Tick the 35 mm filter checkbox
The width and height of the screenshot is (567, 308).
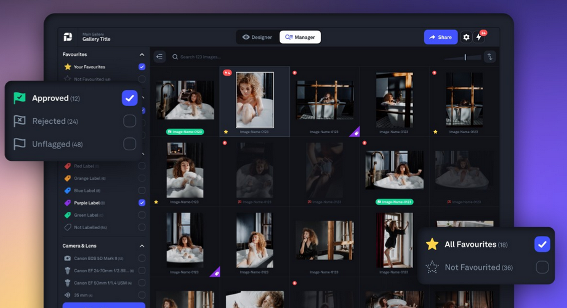pos(142,295)
